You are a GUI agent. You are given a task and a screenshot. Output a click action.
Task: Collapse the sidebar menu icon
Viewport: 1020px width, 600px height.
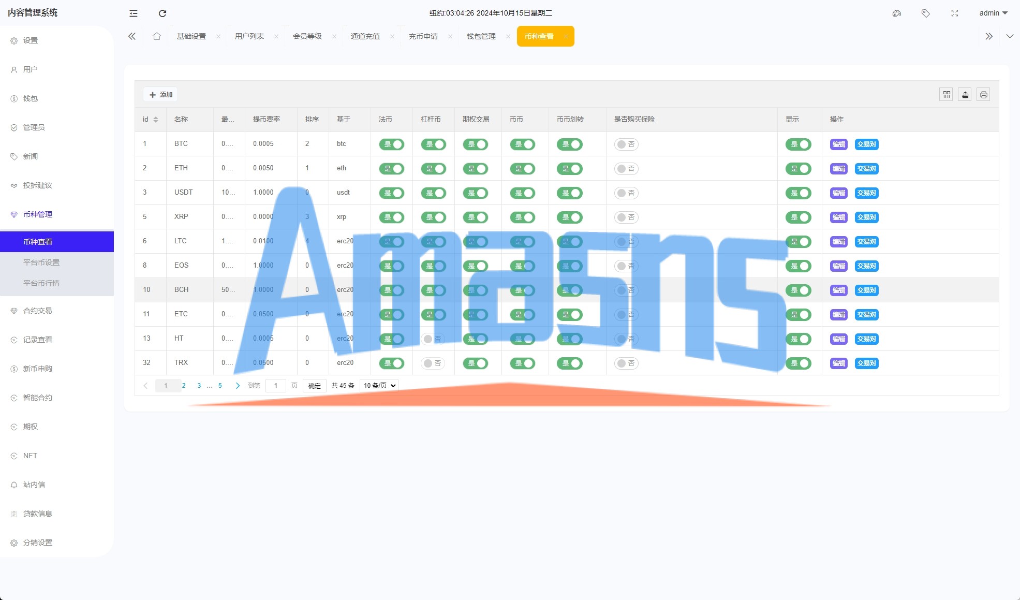pyautogui.click(x=134, y=13)
